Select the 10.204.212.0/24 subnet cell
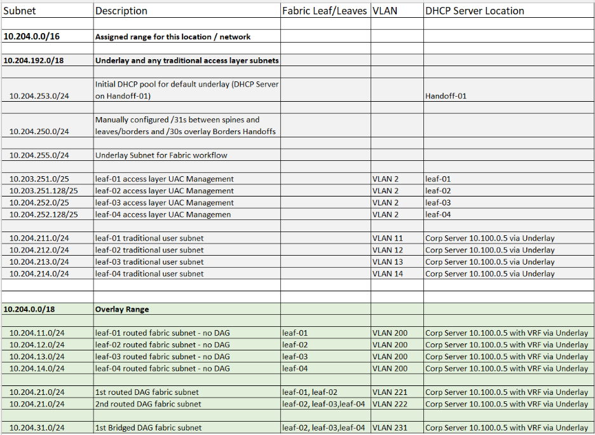This screenshot has height=435, width=595. coord(48,250)
